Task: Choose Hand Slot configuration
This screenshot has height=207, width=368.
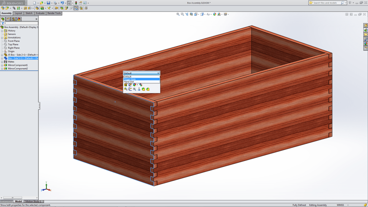Action: (142, 82)
